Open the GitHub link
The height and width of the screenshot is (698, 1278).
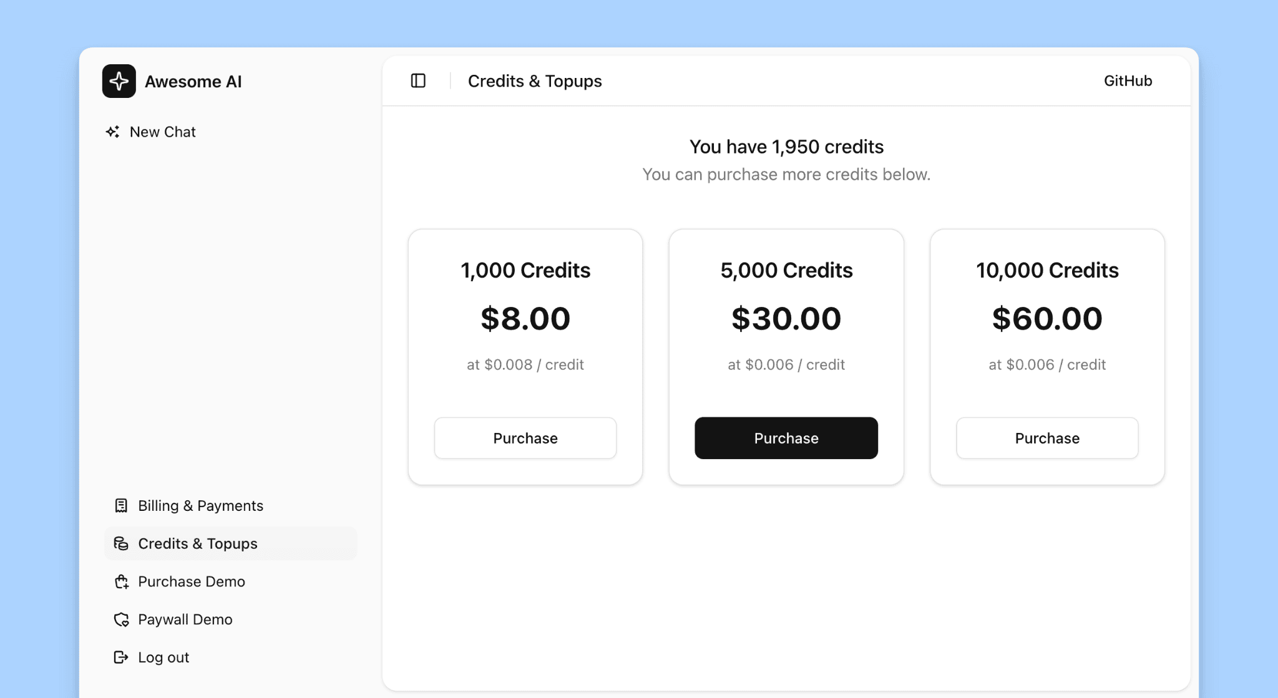(1127, 80)
